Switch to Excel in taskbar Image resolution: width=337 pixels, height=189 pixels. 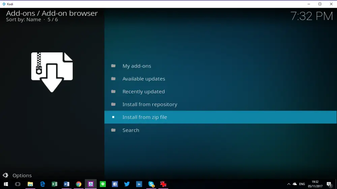pos(54,184)
